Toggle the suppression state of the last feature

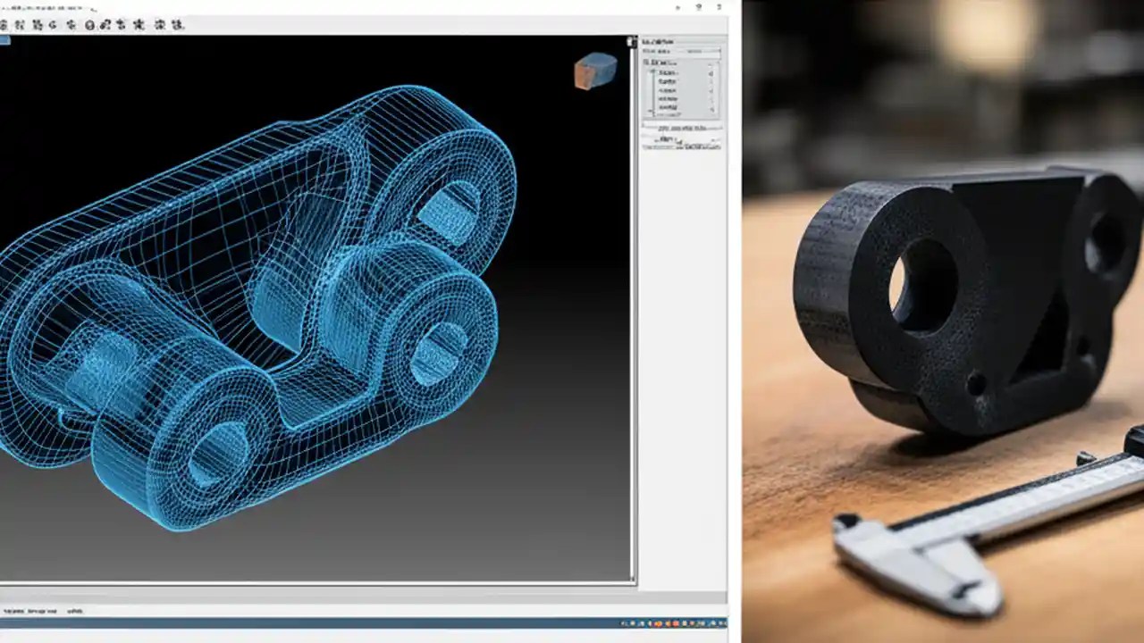click(x=710, y=108)
